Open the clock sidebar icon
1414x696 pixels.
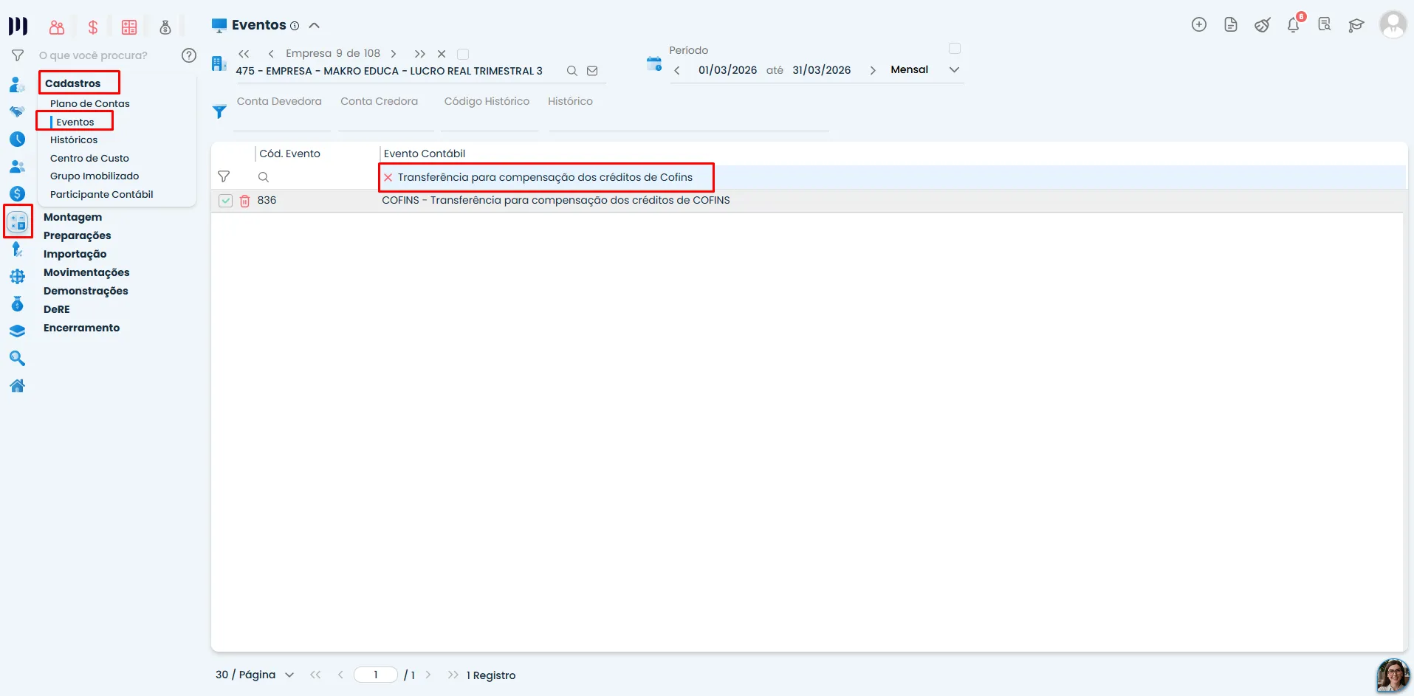point(17,139)
